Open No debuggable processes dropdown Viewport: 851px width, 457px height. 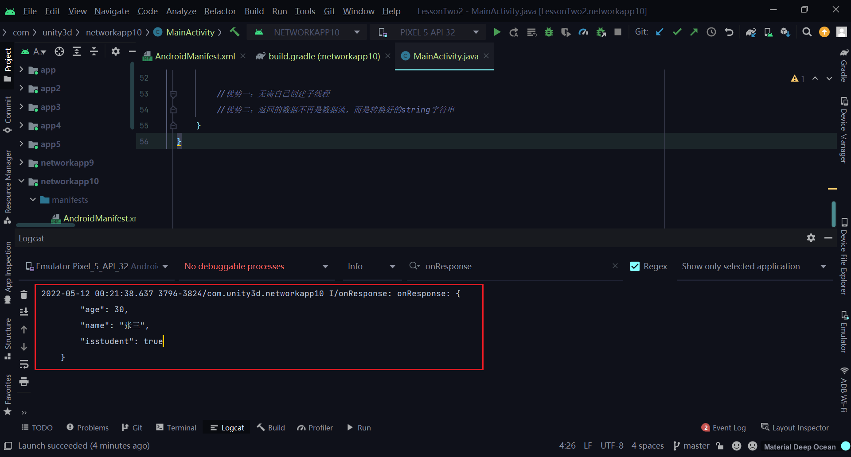coord(256,266)
